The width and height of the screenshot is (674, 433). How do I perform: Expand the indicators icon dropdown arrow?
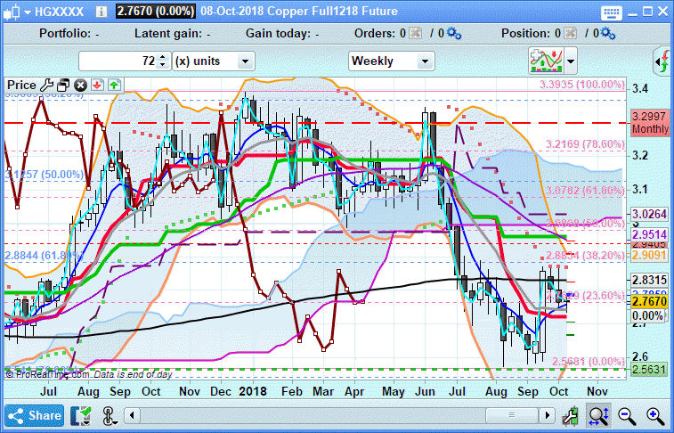571,61
